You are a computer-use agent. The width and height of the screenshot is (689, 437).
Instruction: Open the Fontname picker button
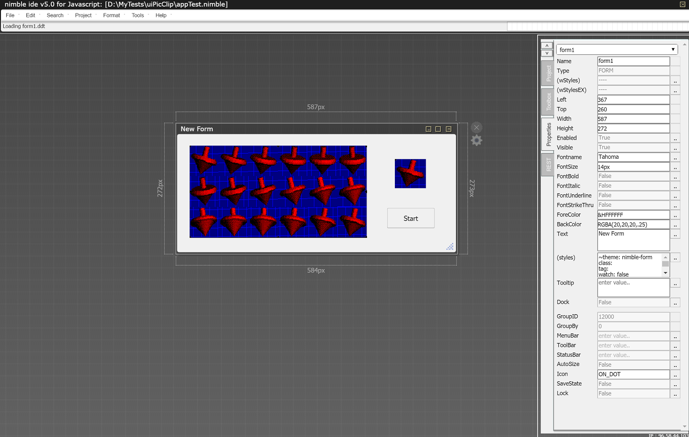point(675,157)
